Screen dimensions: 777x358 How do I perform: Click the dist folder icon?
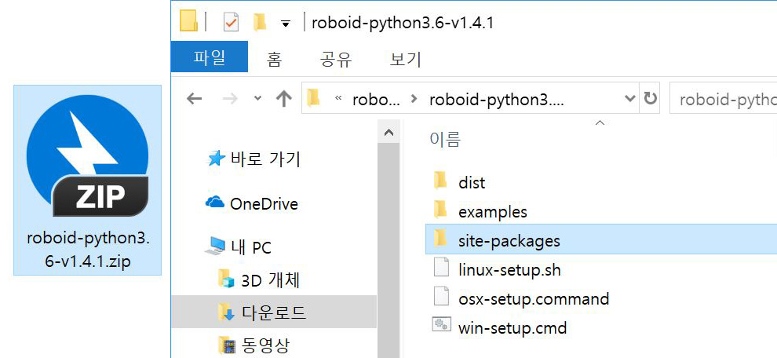[x=440, y=181]
